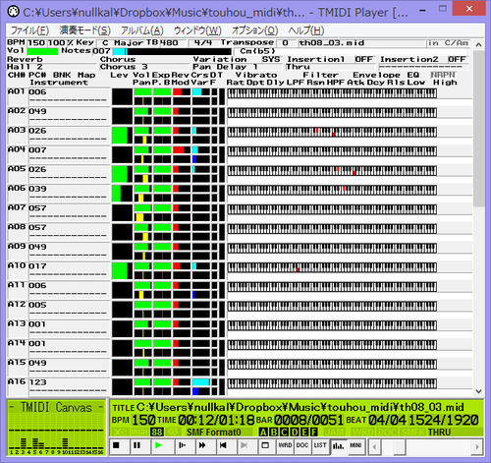Click right arrow of position slider

(477, 447)
